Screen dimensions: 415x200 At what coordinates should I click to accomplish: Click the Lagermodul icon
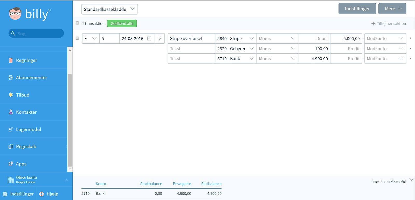(x=11, y=129)
